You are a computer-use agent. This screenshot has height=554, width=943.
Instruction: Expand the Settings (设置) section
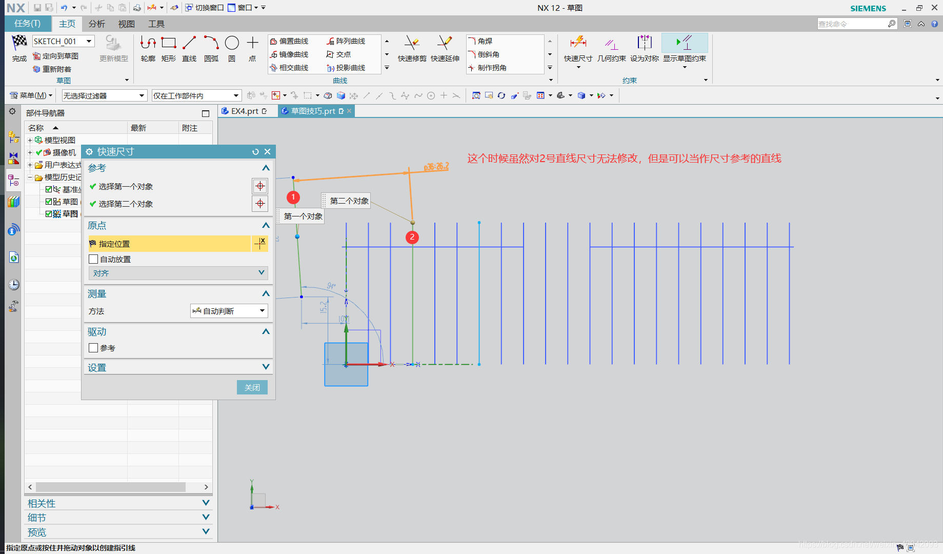[x=266, y=367]
